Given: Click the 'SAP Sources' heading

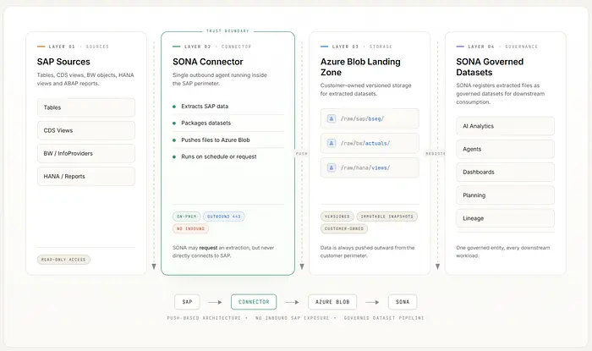Looking at the screenshot, I should tap(63, 62).
